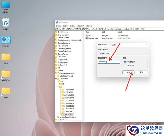This screenshot has height=136, width=164.
Task: Click the REG_SZ type cell
Action: (x=105, y=36)
